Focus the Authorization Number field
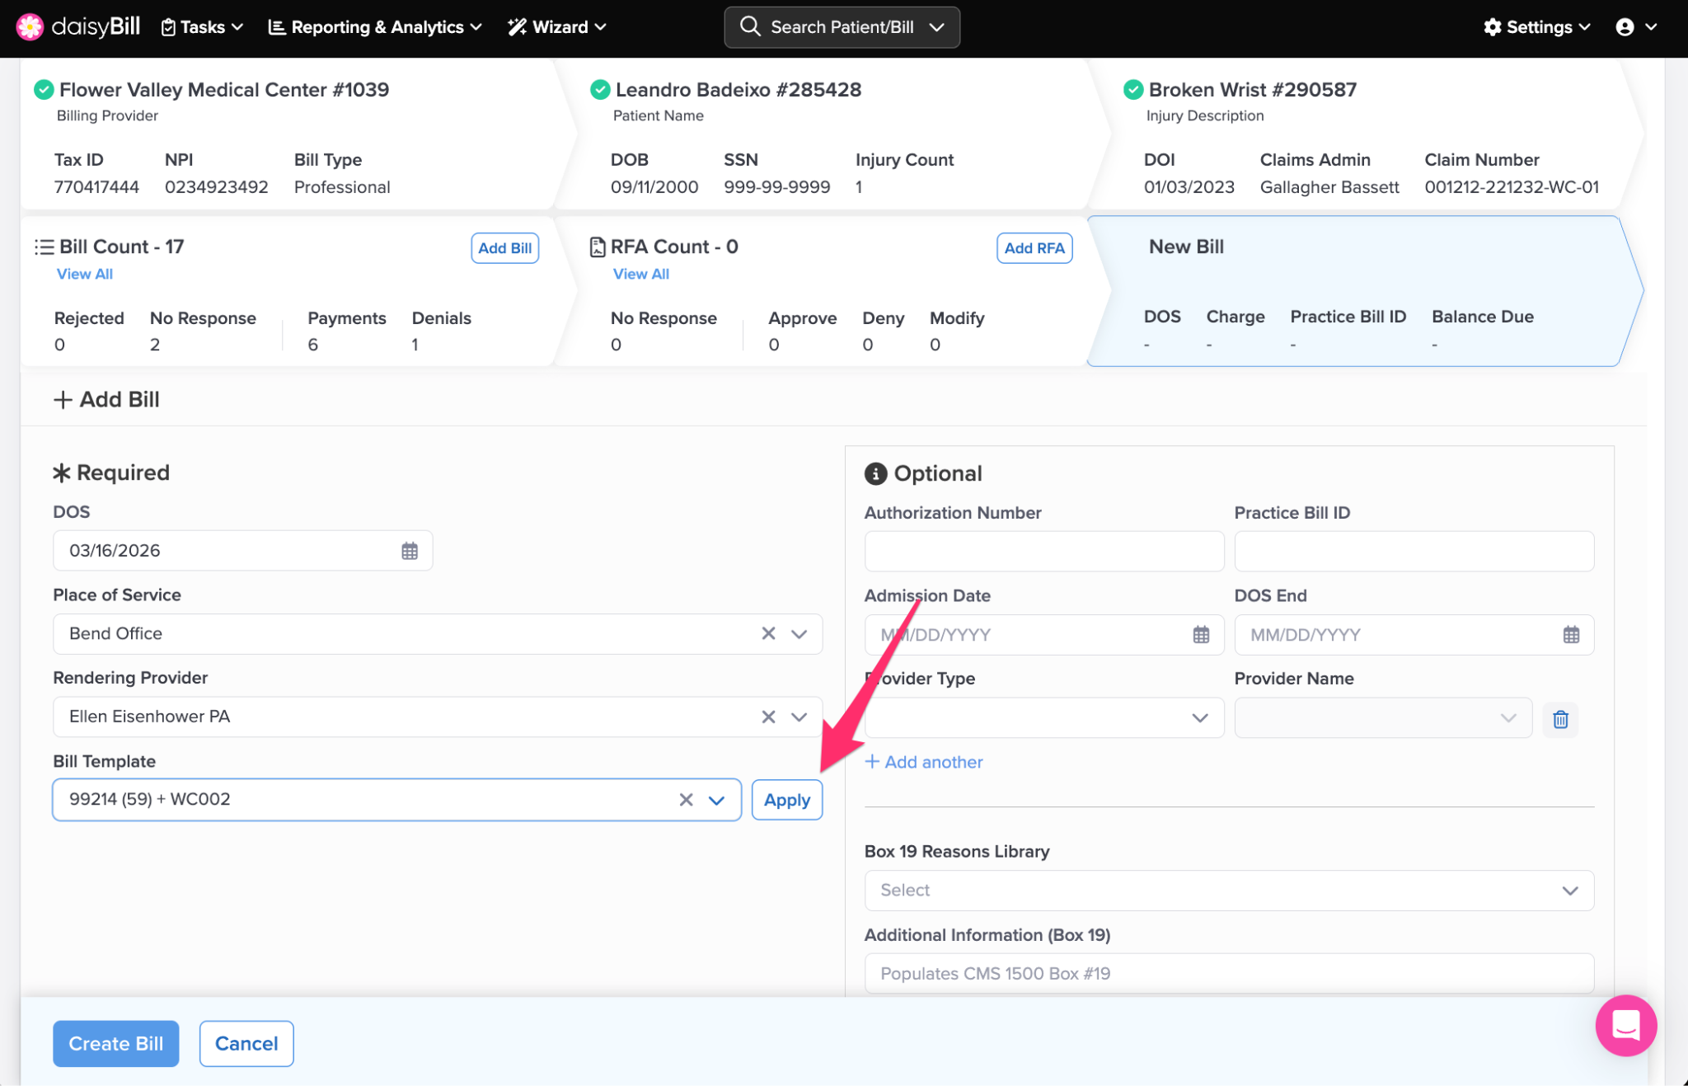The height and width of the screenshot is (1086, 1688). coord(1043,551)
